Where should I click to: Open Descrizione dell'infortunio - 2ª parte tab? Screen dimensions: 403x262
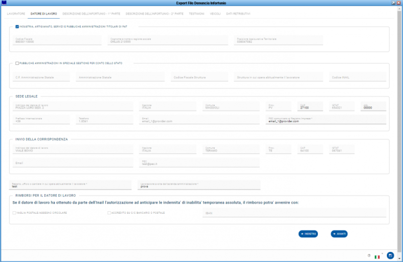click(x=155, y=14)
